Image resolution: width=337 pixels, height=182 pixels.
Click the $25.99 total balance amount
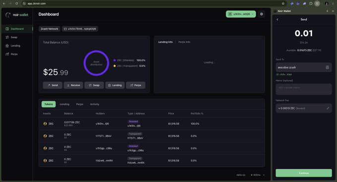point(56,72)
